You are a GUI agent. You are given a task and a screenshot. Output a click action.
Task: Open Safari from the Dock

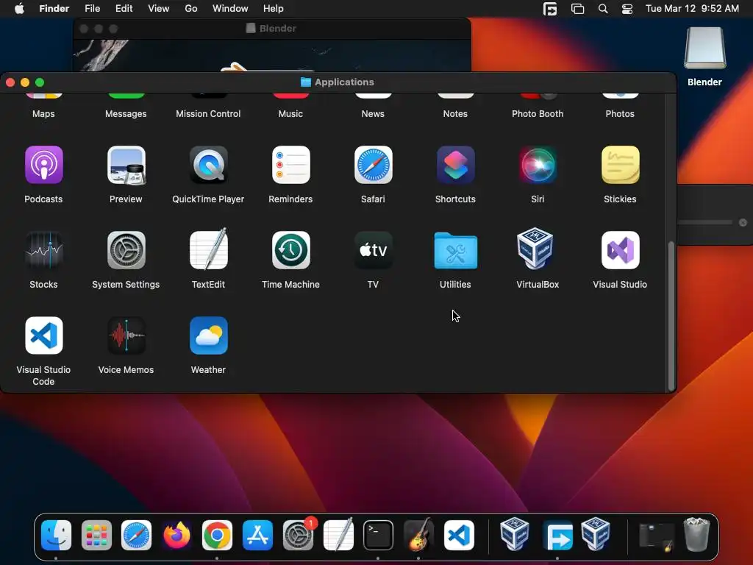point(136,536)
